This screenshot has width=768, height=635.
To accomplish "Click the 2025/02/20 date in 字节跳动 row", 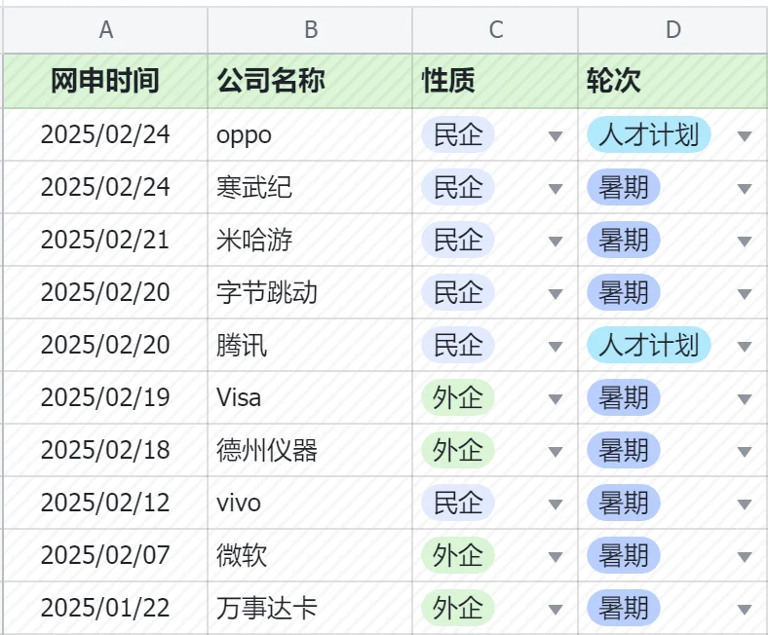I will (x=105, y=292).
